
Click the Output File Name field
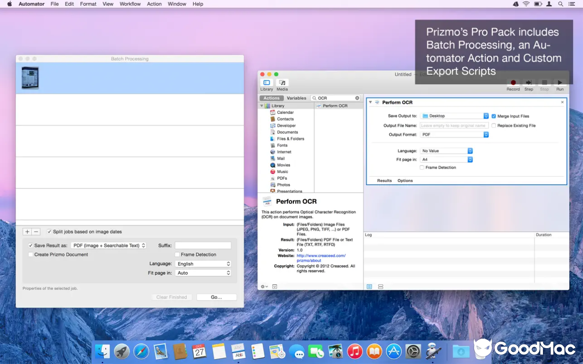(x=454, y=126)
